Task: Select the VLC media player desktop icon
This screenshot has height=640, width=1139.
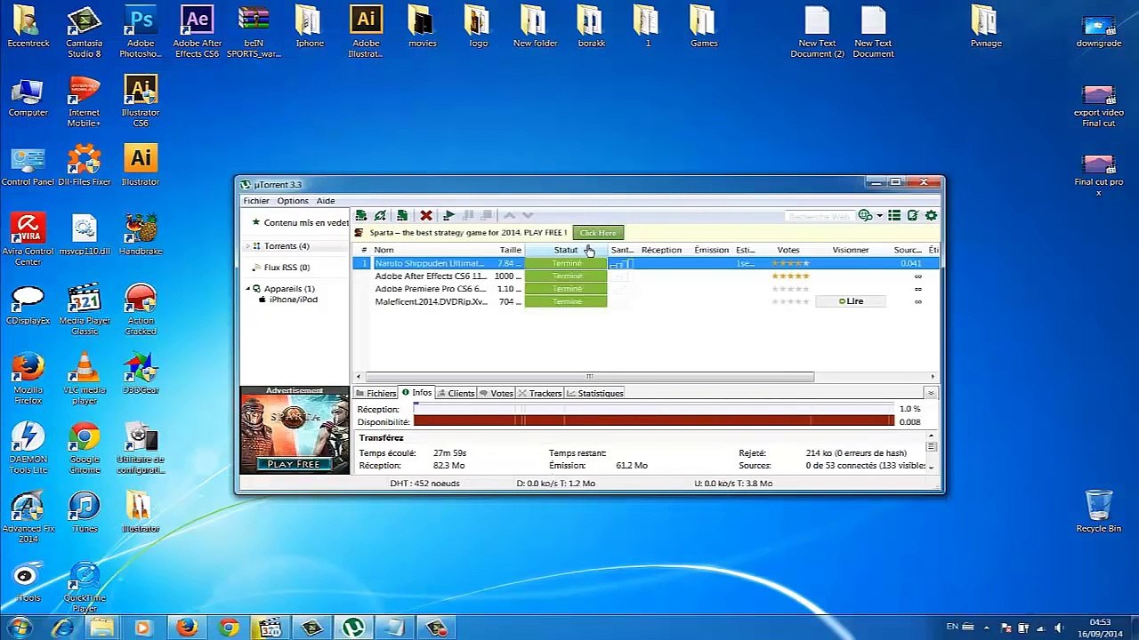Action: coord(85,379)
